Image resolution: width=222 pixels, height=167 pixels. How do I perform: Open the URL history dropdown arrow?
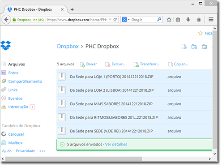click(110, 20)
